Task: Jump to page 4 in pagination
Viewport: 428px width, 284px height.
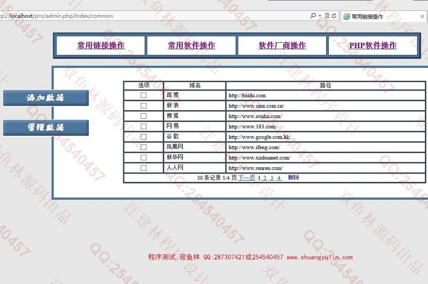Action: [279, 178]
